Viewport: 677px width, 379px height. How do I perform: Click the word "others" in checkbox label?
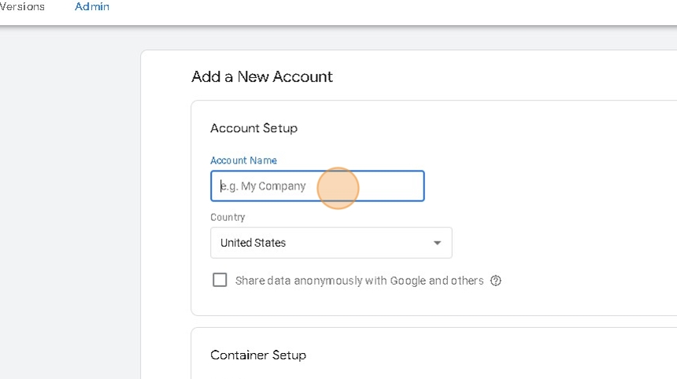pyautogui.click(x=468, y=281)
